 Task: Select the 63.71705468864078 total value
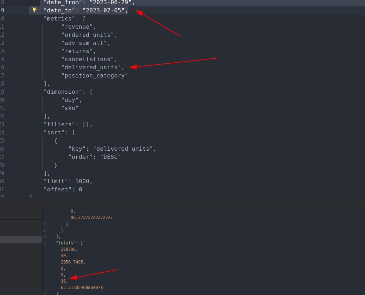(82, 288)
